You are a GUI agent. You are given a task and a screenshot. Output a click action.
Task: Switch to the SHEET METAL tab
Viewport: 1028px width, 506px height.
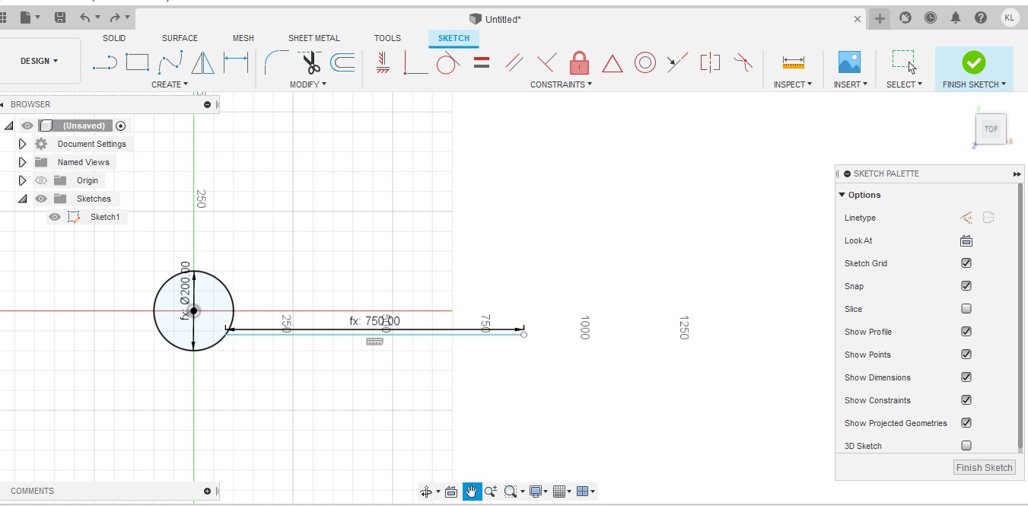pos(314,38)
